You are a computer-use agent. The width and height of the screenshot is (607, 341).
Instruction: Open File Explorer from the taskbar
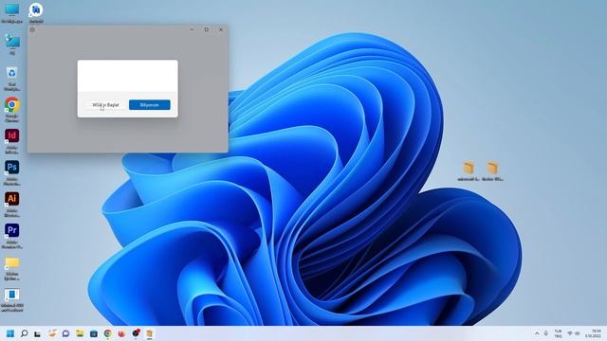click(x=80, y=333)
